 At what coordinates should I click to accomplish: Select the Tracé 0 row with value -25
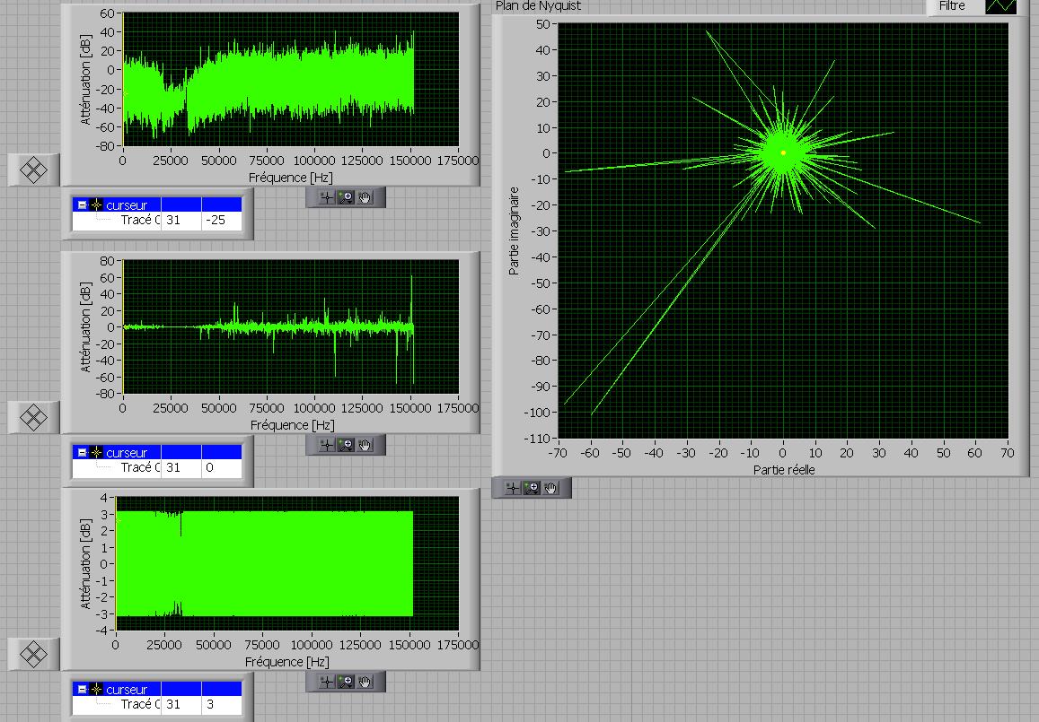pos(157,221)
